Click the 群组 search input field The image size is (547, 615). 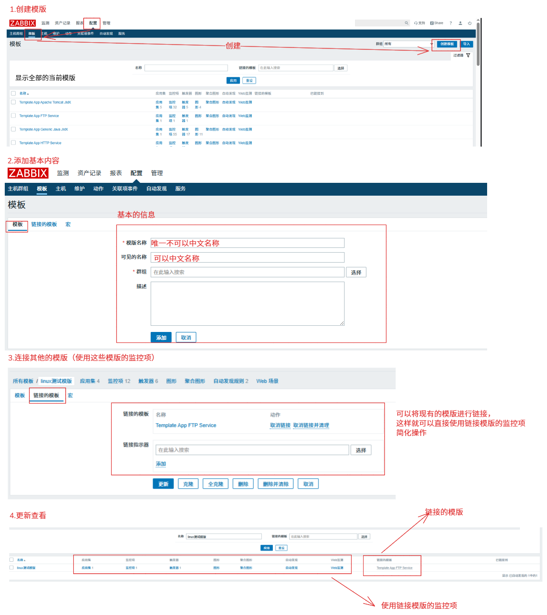tap(248, 272)
